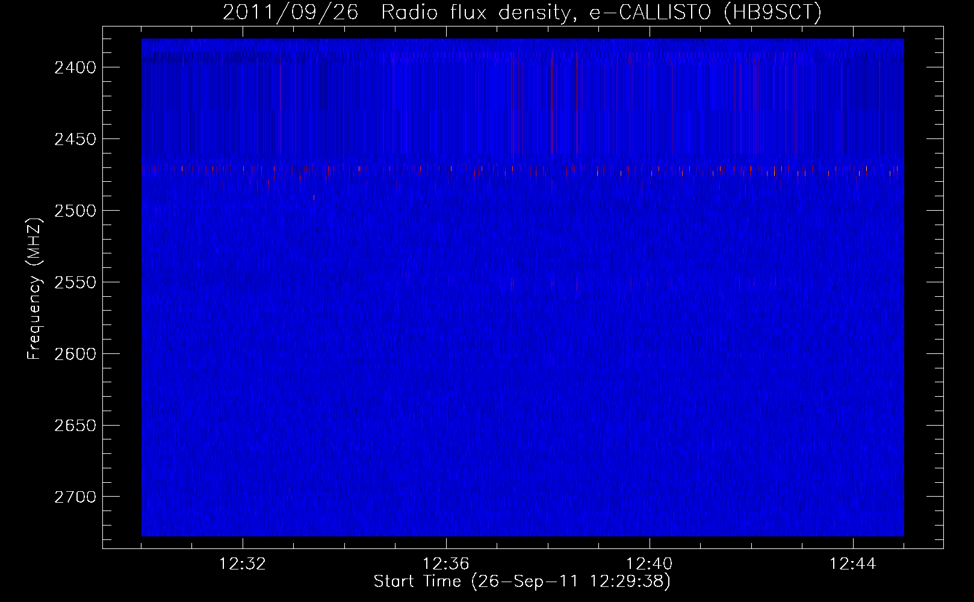Click the 12:44 time tick label
The width and height of the screenshot is (974, 602).
(853, 564)
